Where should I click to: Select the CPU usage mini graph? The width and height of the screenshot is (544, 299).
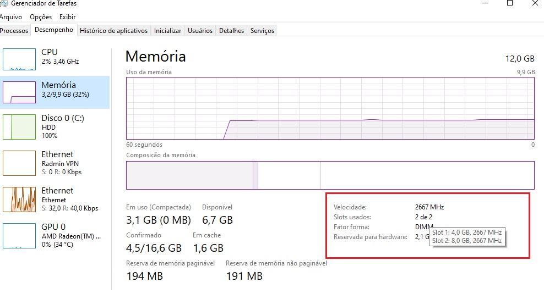(x=19, y=59)
